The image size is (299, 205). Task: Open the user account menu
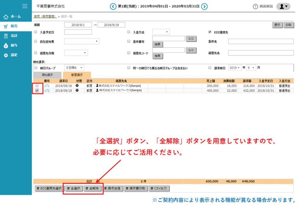pyautogui.click(x=283, y=6)
